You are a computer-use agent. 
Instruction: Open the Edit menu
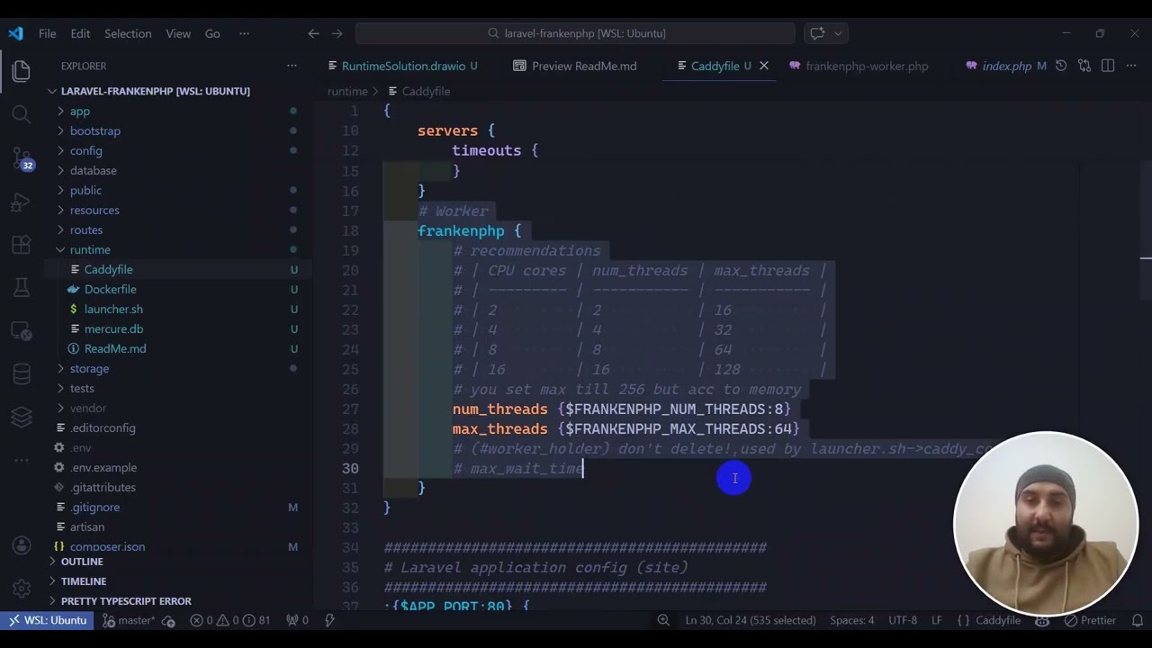pos(80,33)
